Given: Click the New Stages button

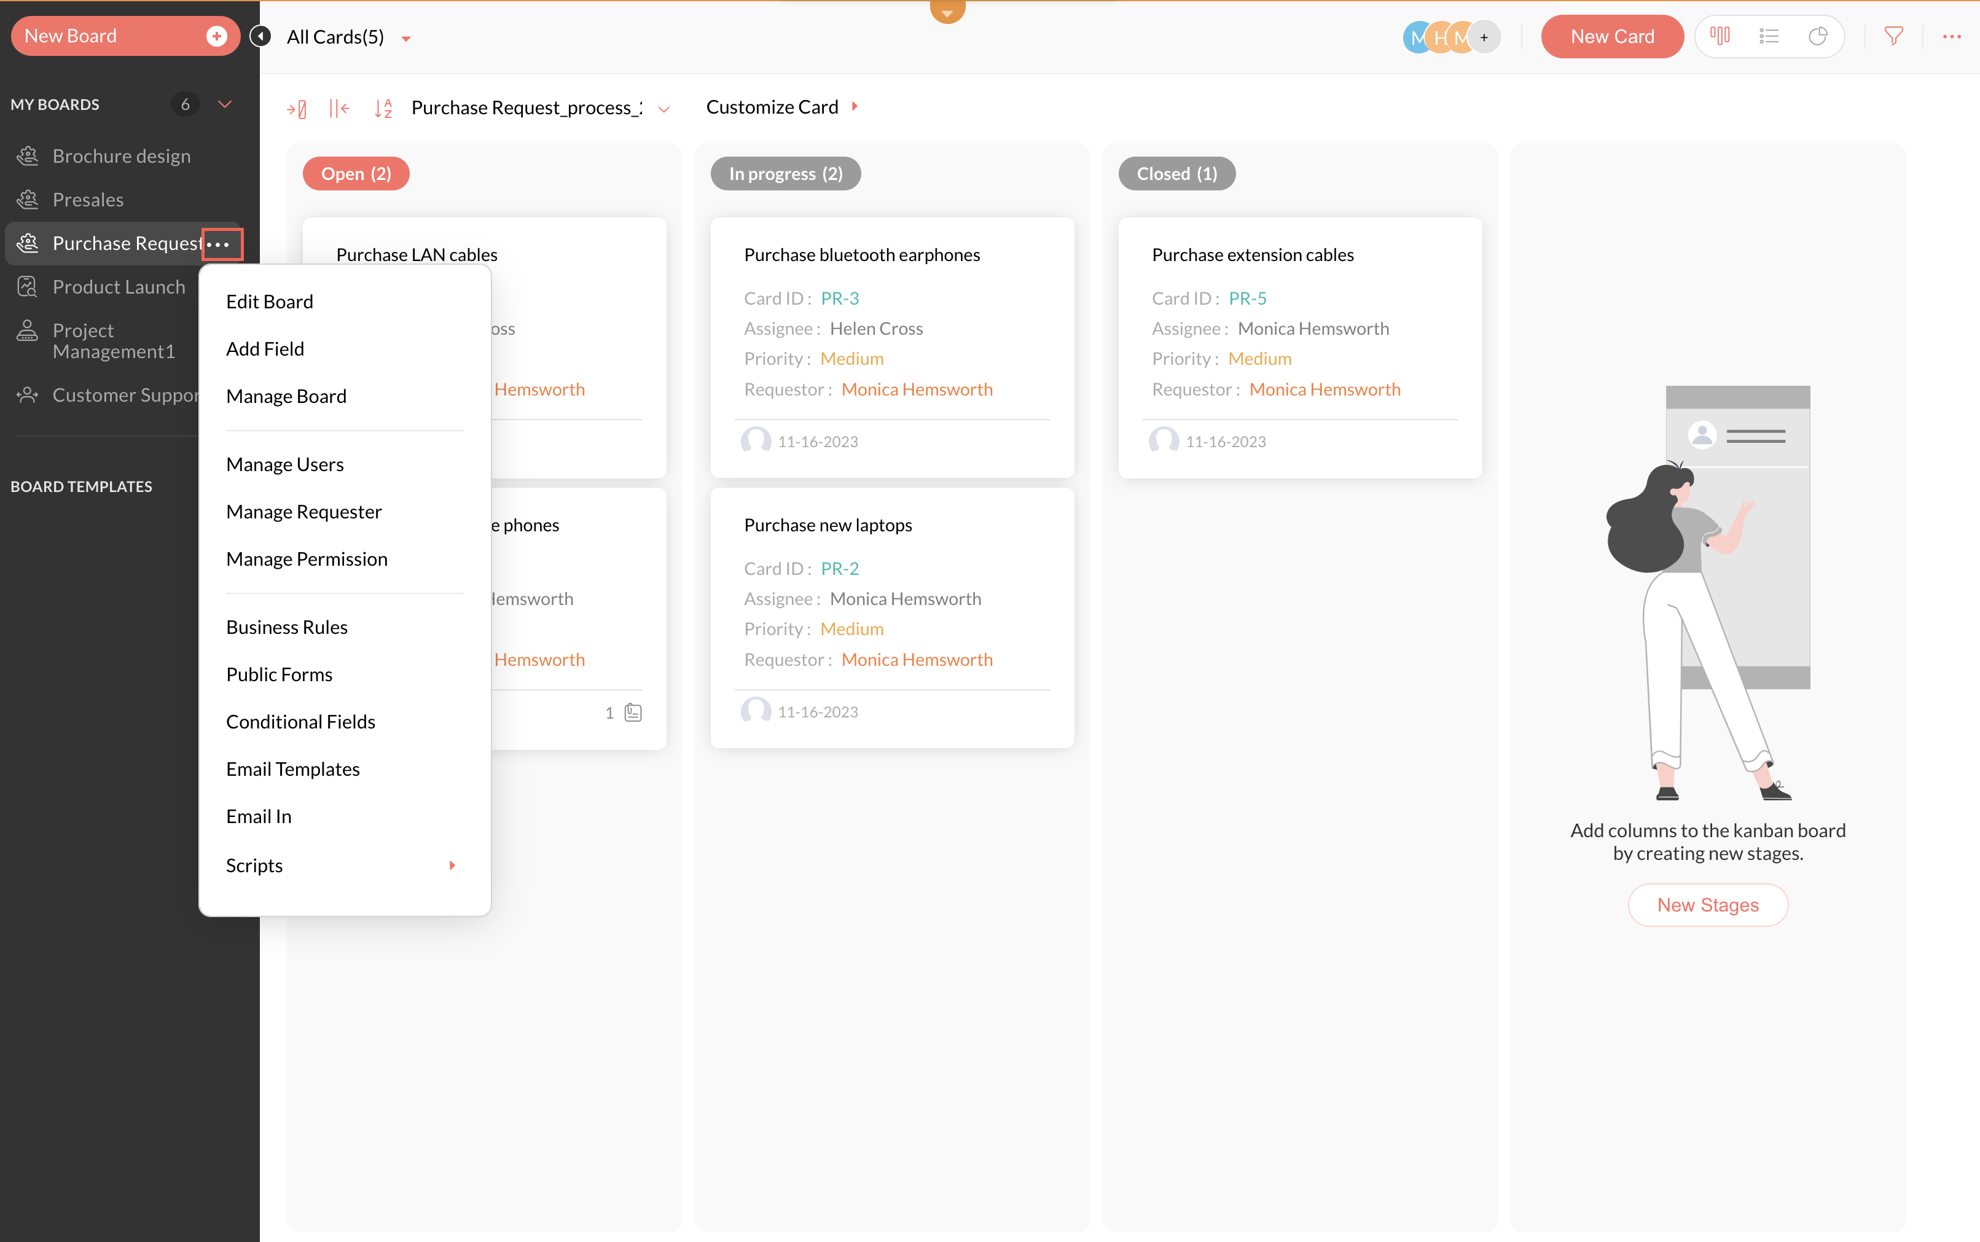Looking at the screenshot, I should 1707,904.
